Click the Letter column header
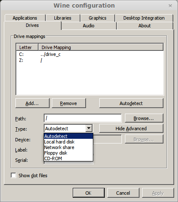Image resolution: width=178 pixels, height=202 pixels. pyautogui.click(x=27, y=47)
